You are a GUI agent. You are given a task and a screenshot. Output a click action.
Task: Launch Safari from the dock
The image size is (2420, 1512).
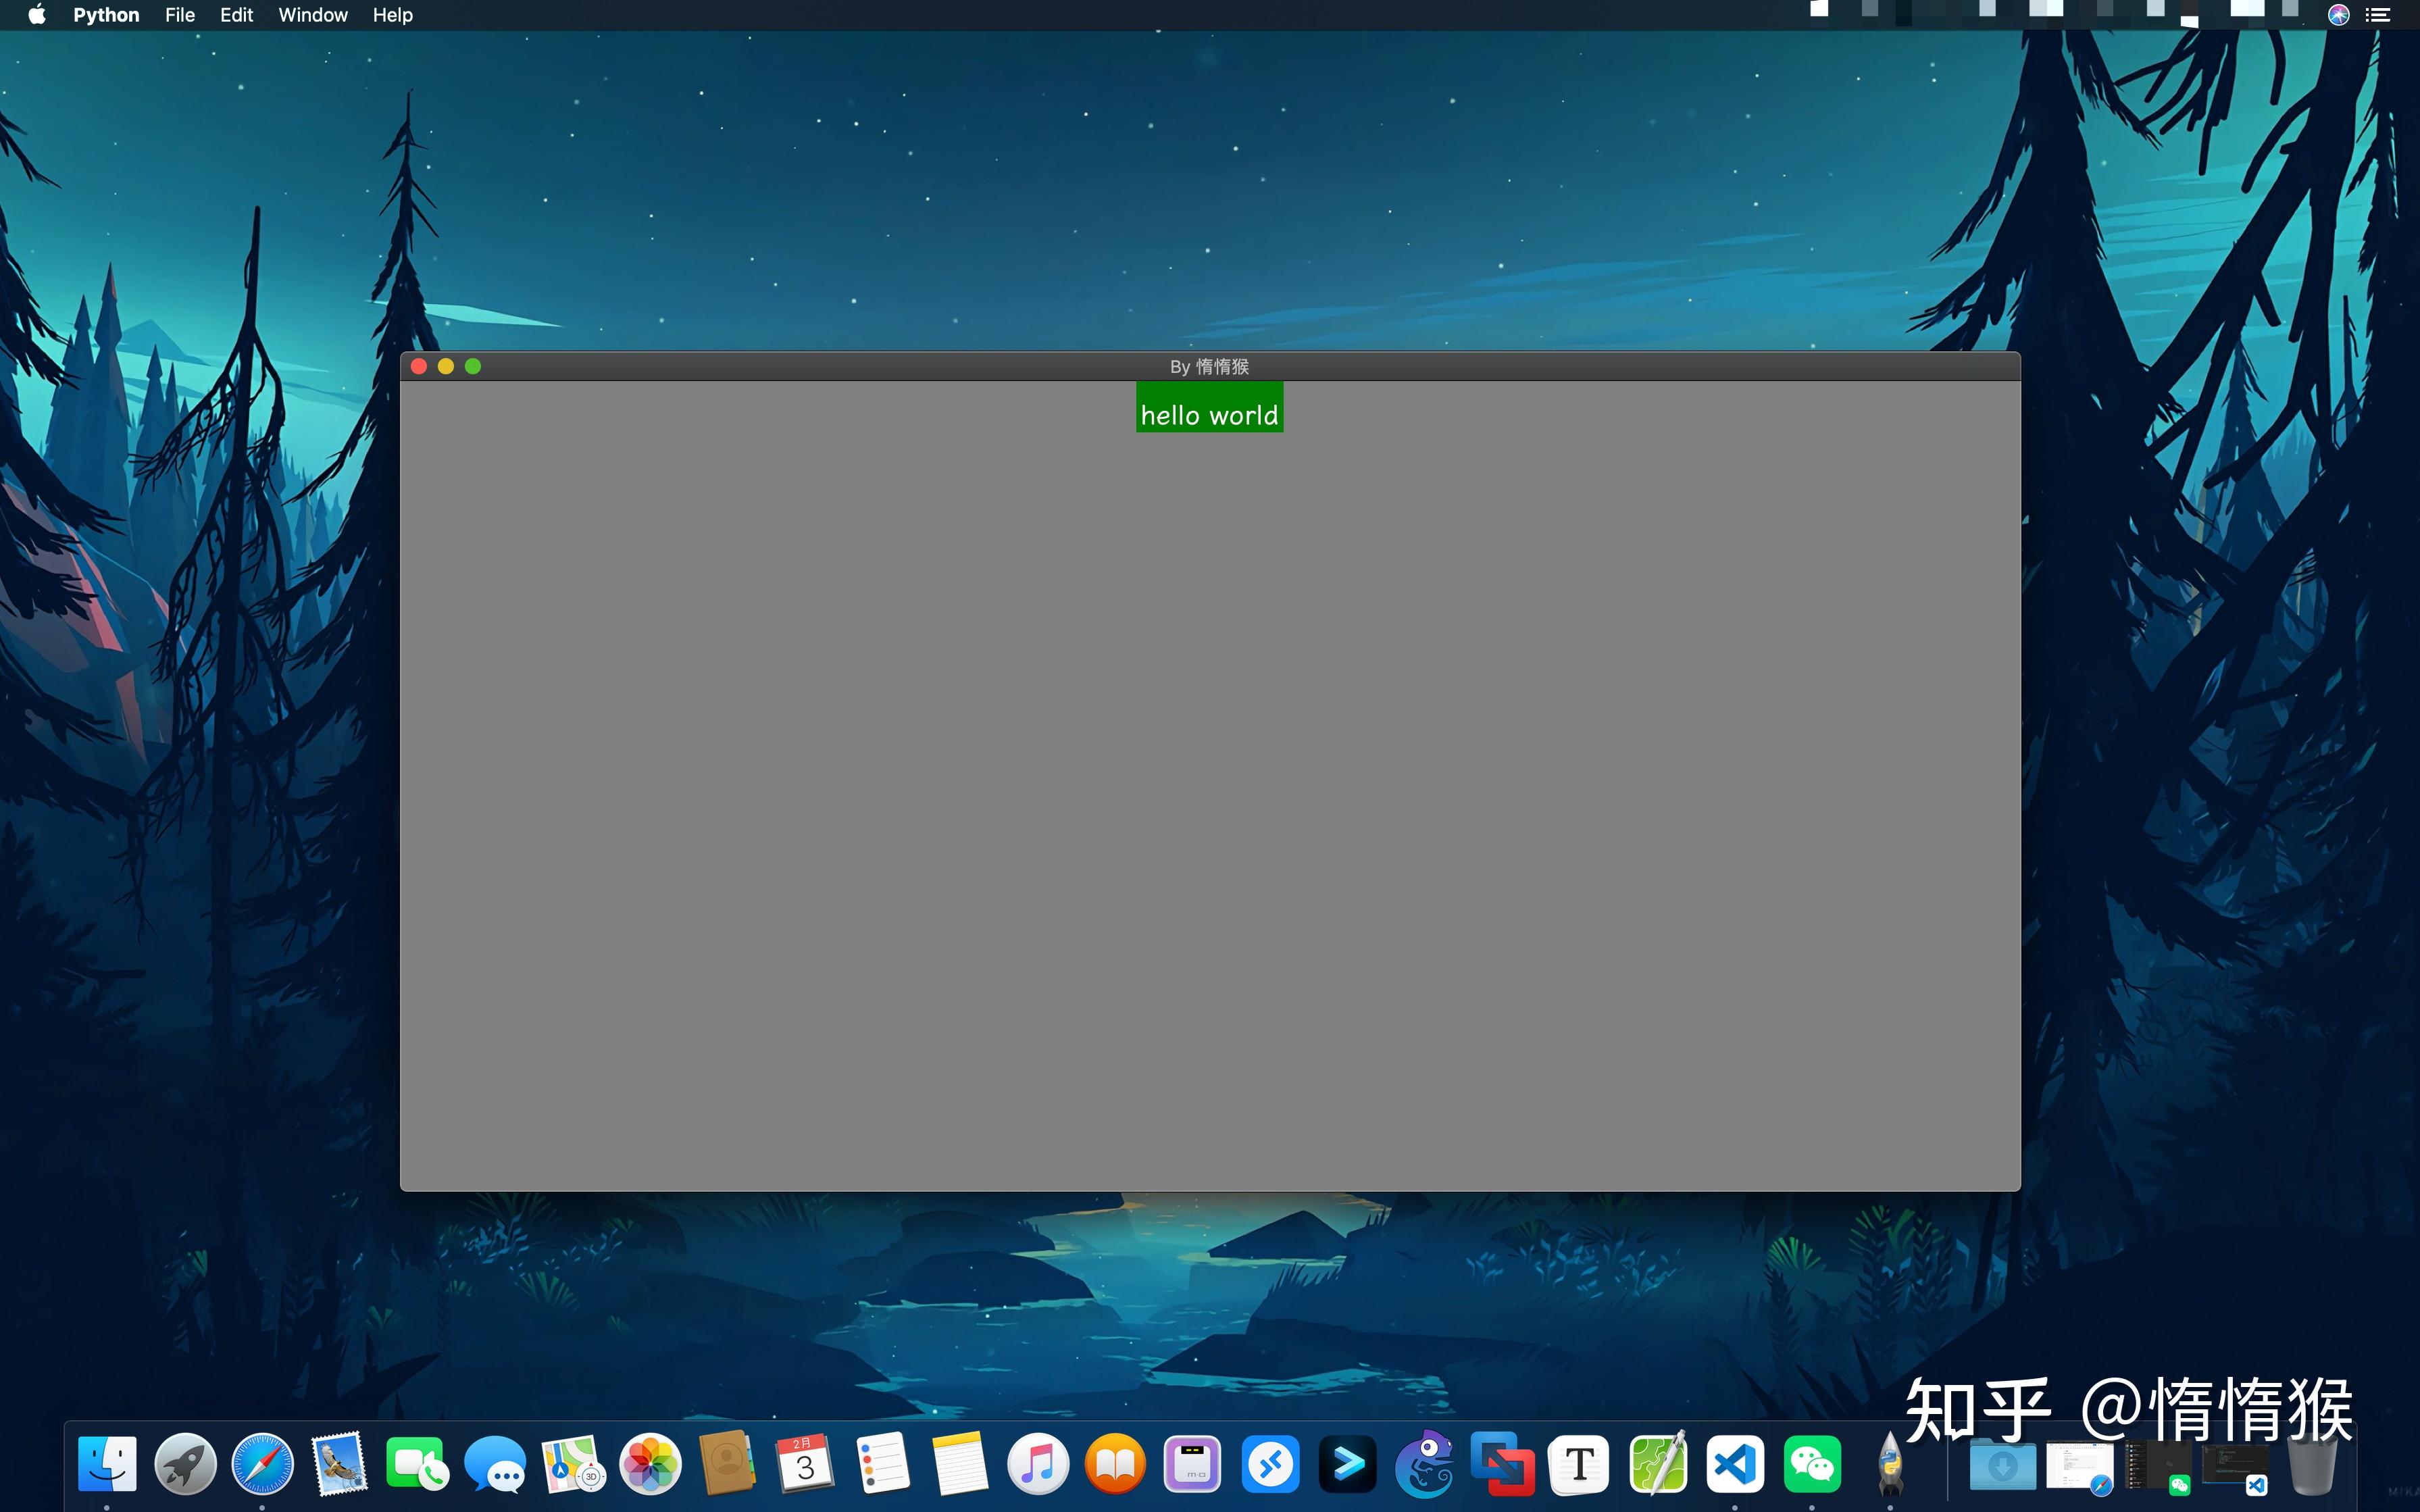coord(262,1465)
